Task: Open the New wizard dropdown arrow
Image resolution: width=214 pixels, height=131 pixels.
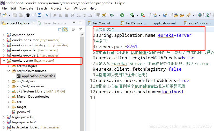Action: (x=9, y=15)
